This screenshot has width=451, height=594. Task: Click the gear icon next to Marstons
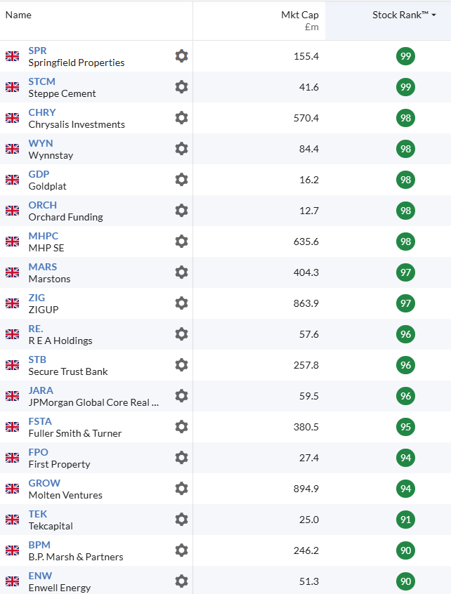click(181, 272)
